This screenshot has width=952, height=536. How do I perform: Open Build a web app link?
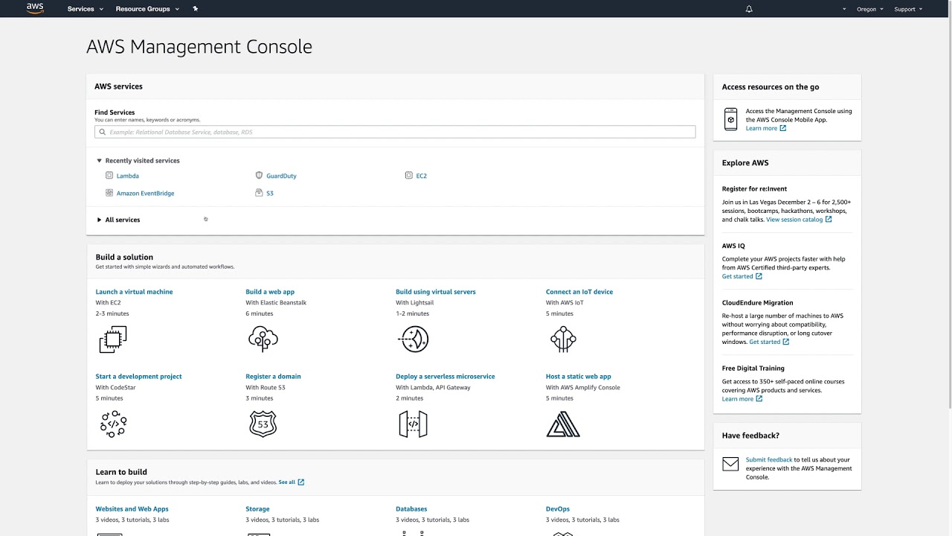[270, 292]
